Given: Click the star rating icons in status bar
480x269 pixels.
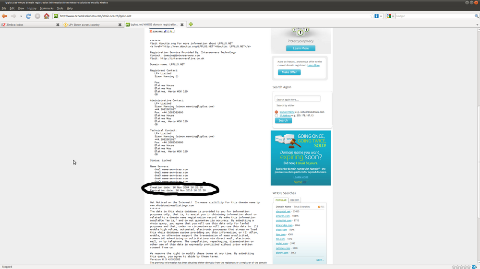Looking at the screenshot, I should 461,267.
